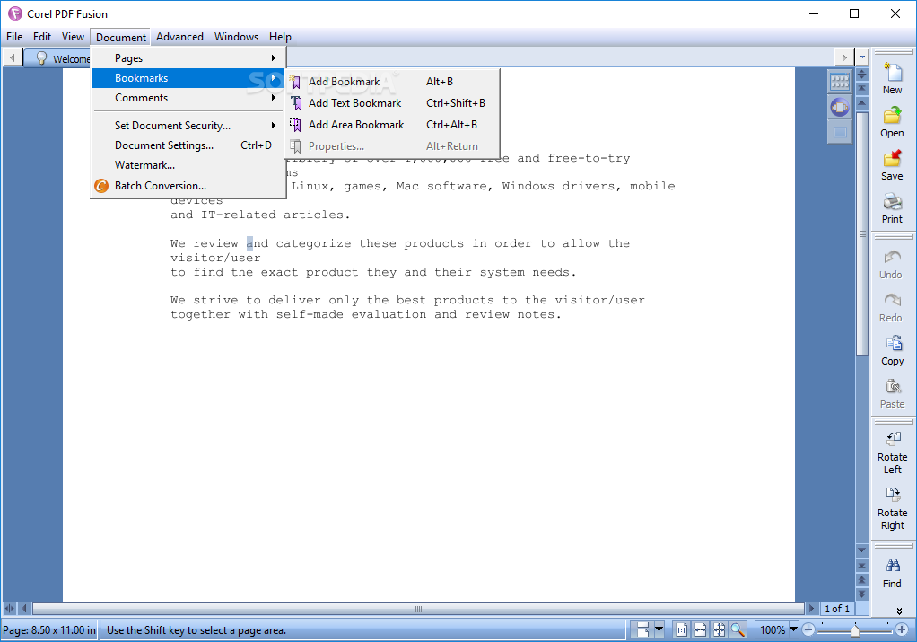This screenshot has height=642, width=917.
Task: Open the Advanced menu
Action: point(179,36)
